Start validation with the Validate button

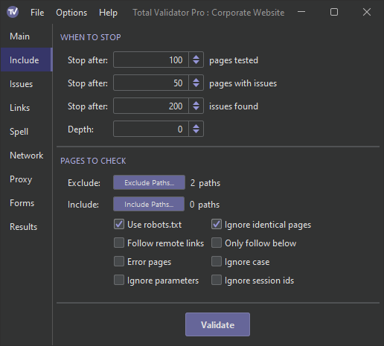pyautogui.click(x=217, y=324)
